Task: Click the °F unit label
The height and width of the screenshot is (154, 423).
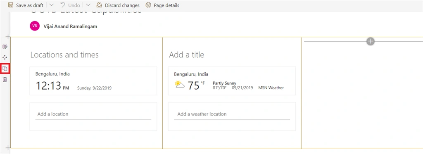Action: pyautogui.click(x=202, y=83)
